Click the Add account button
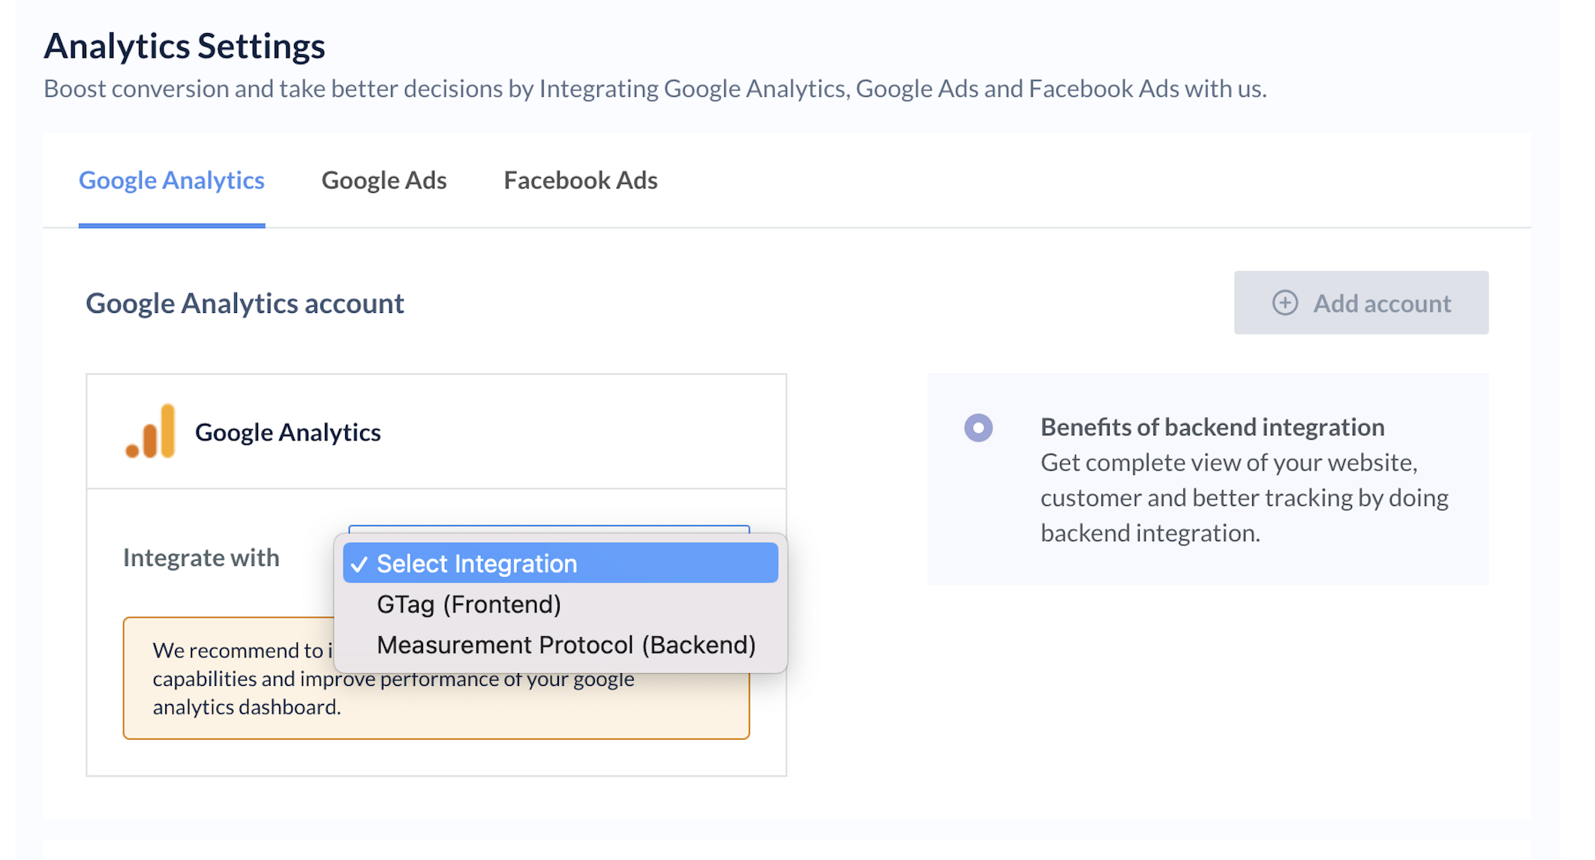1595x860 pixels. 1361,302
